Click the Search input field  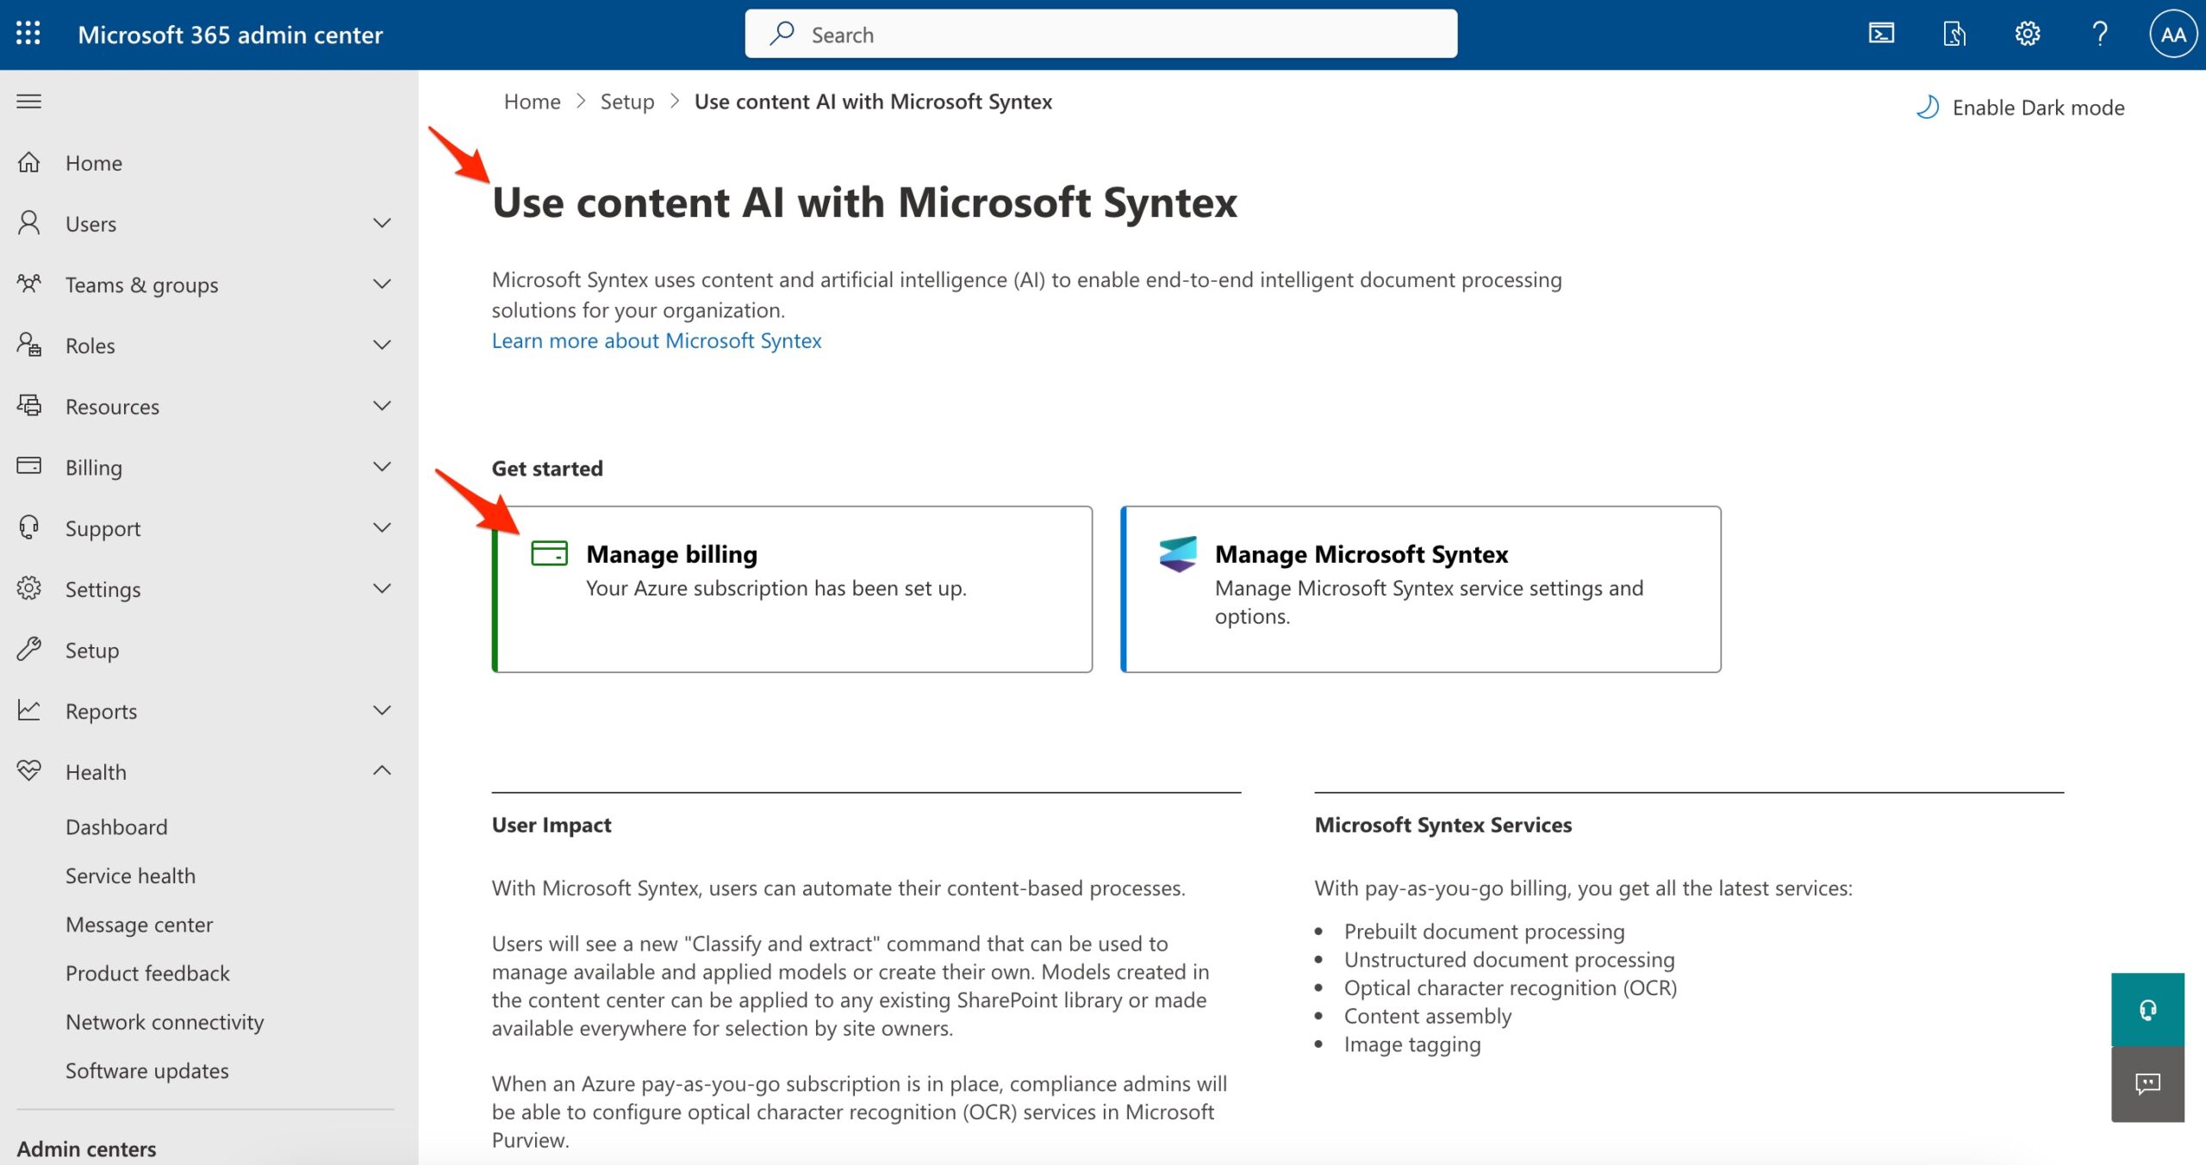[1101, 34]
